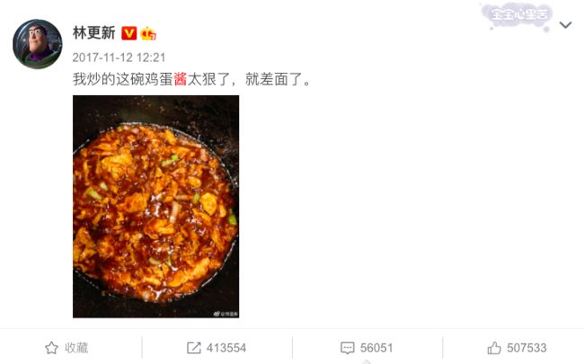Screen dimensions: 584x364
Task: Open the 2017-11-12 12:21 timestamp link
Action: tap(119, 58)
